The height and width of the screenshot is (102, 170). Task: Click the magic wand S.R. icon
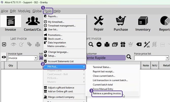[x=147, y=44]
